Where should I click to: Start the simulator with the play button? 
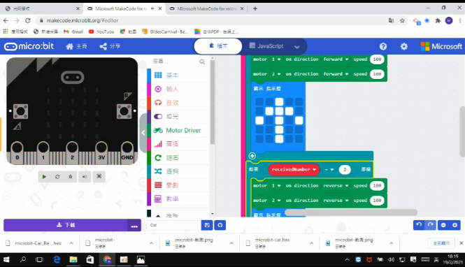pyautogui.click(x=44, y=177)
